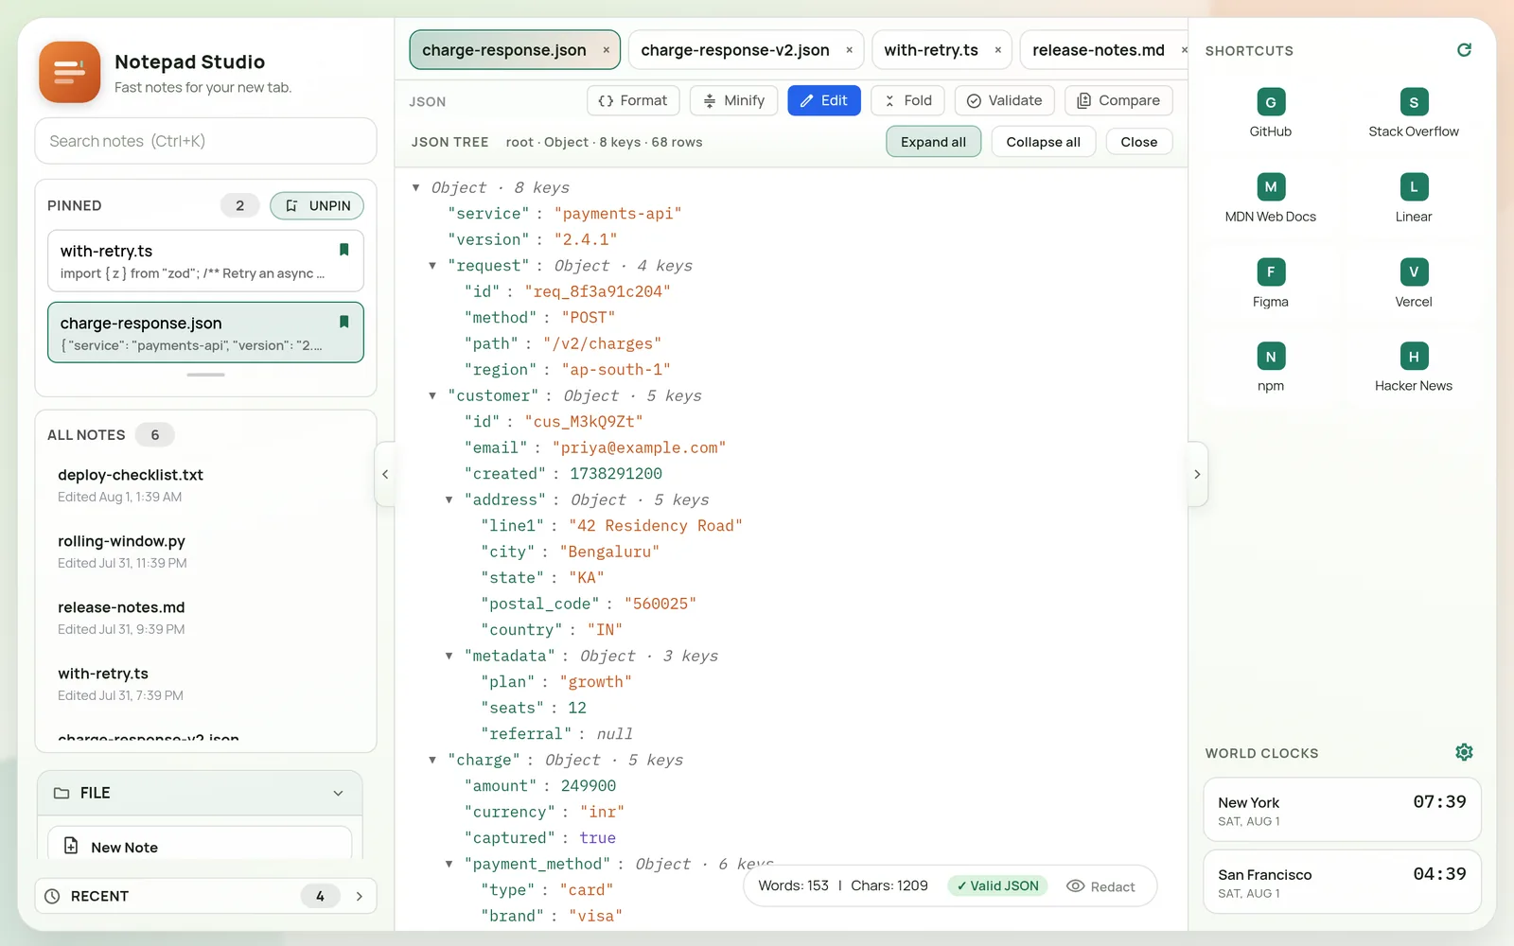This screenshot has width=1514, height=946.
Task: Select the "priya@example.com" email value
Action: coord(639,447)
